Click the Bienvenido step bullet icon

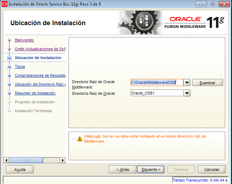click(x=10, y=40)
